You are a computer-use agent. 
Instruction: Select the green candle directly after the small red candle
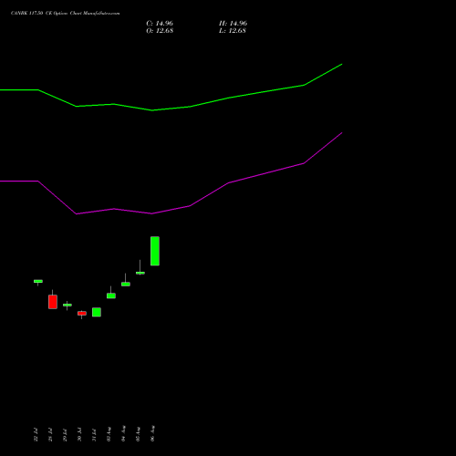pos(97,312)
